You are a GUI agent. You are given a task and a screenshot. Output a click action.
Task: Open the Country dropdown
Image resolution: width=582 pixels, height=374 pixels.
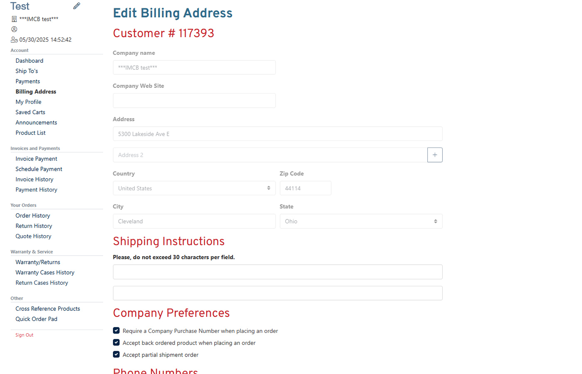pyautogui.click(x=194, y=188)
